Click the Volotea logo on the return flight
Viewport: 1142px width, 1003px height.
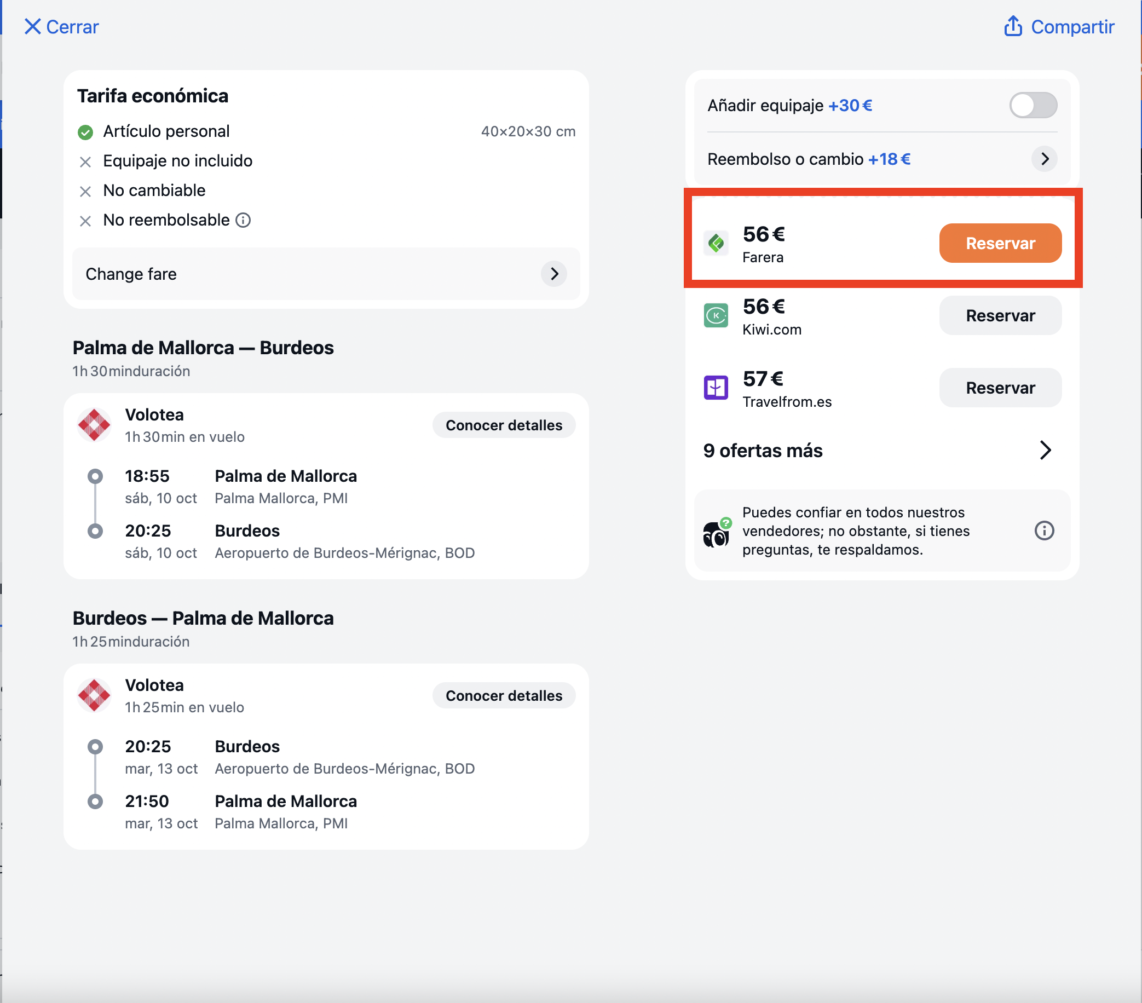[94, 696]
